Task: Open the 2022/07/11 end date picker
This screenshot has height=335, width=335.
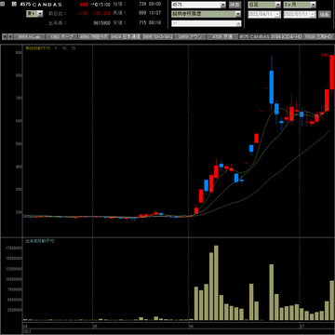Action: click(x=313, y=14)
